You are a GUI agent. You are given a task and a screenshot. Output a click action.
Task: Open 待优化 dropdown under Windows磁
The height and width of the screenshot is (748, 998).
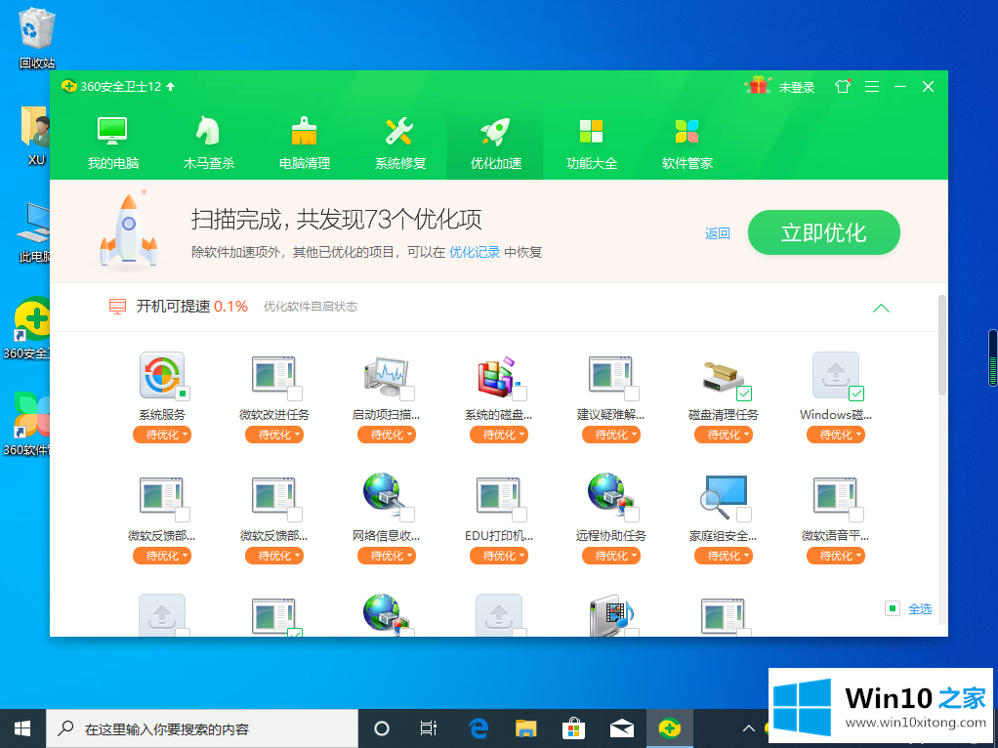(835, 435)
